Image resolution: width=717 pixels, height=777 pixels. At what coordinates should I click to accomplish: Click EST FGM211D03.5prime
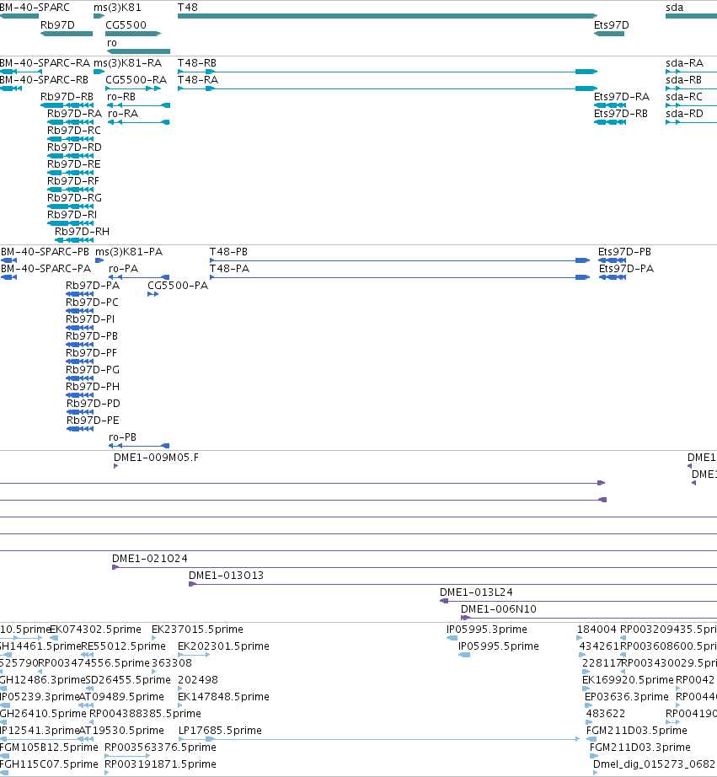click(x=637, y=731)
